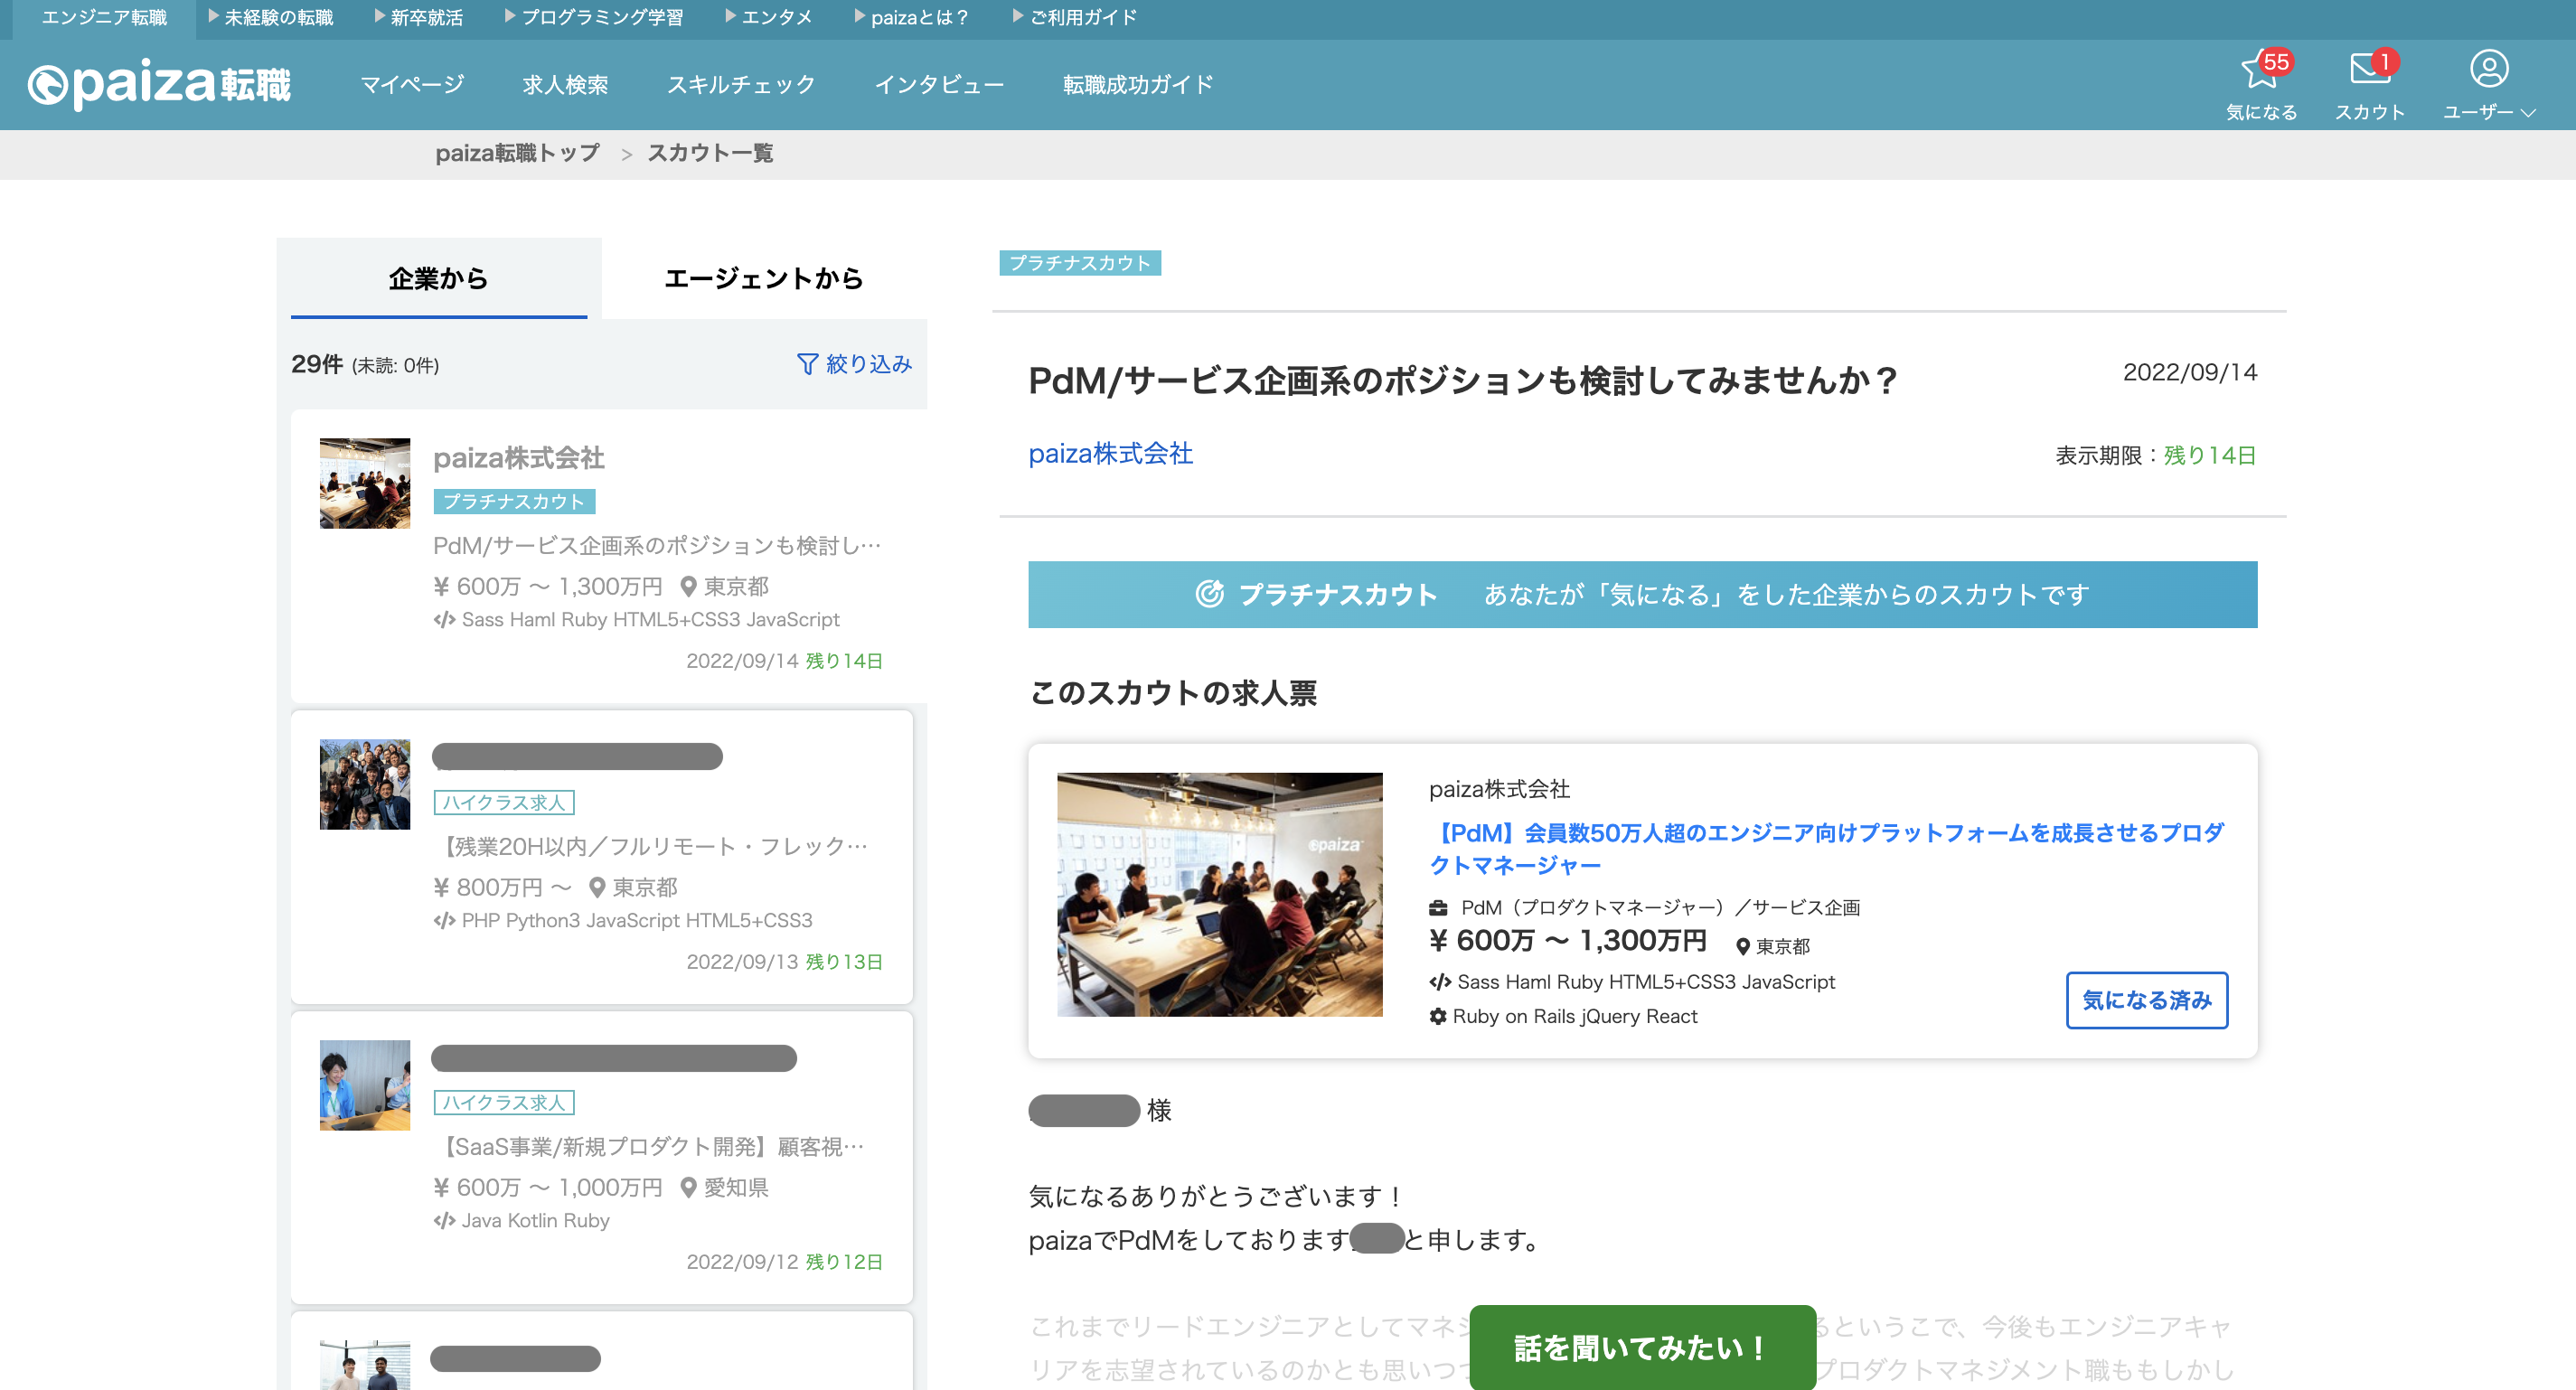Click the code icon before Sass Haml in job card

(1440, 982)
